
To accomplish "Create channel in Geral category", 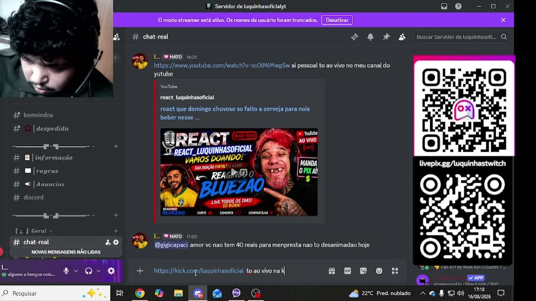I will (x=116, y=231).
